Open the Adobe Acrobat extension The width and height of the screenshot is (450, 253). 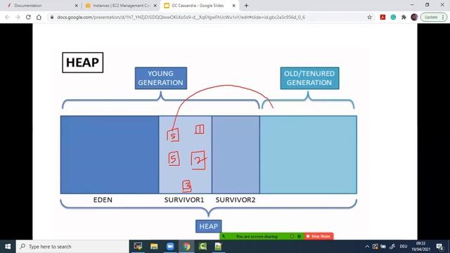coord(382,17)
